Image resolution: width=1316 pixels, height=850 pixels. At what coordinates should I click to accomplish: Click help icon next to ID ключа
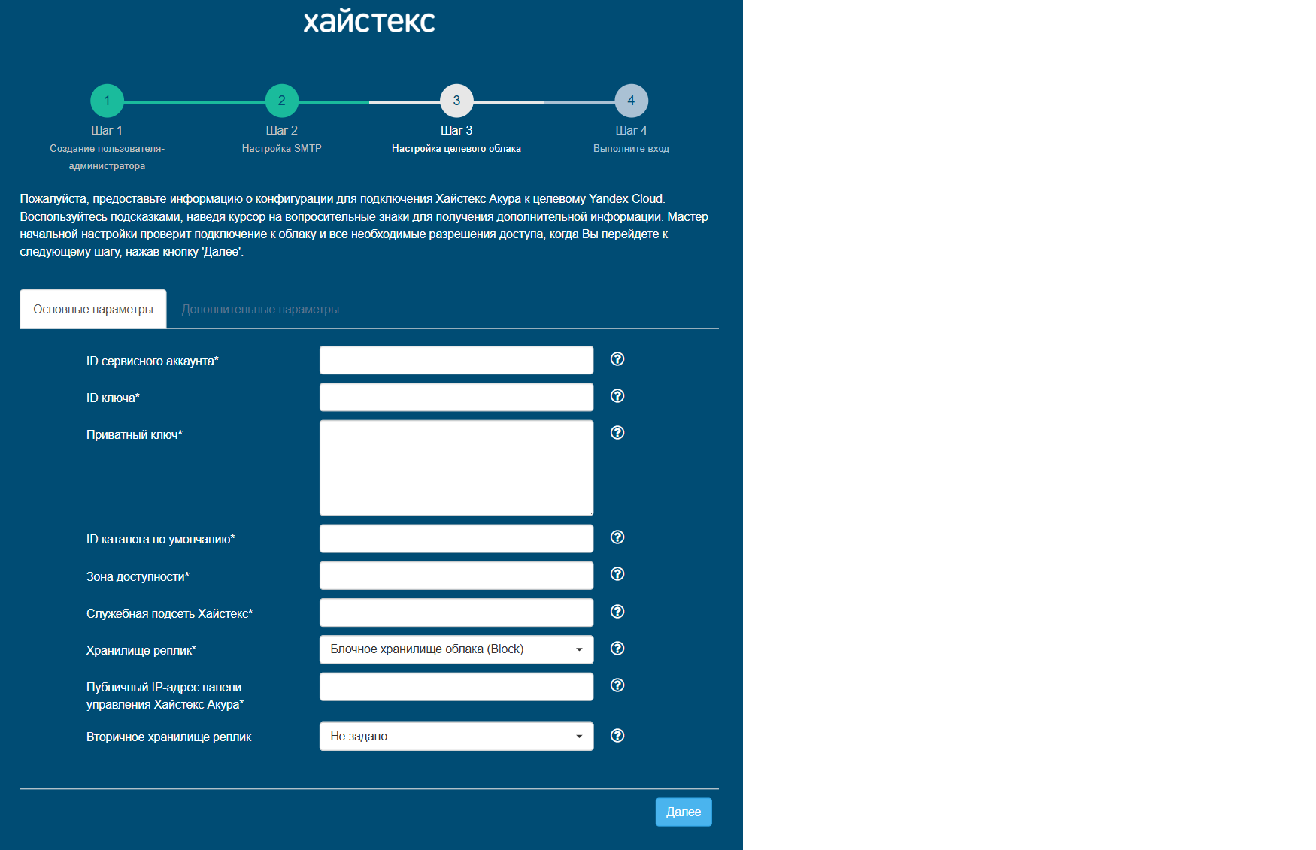coord(617,396)
